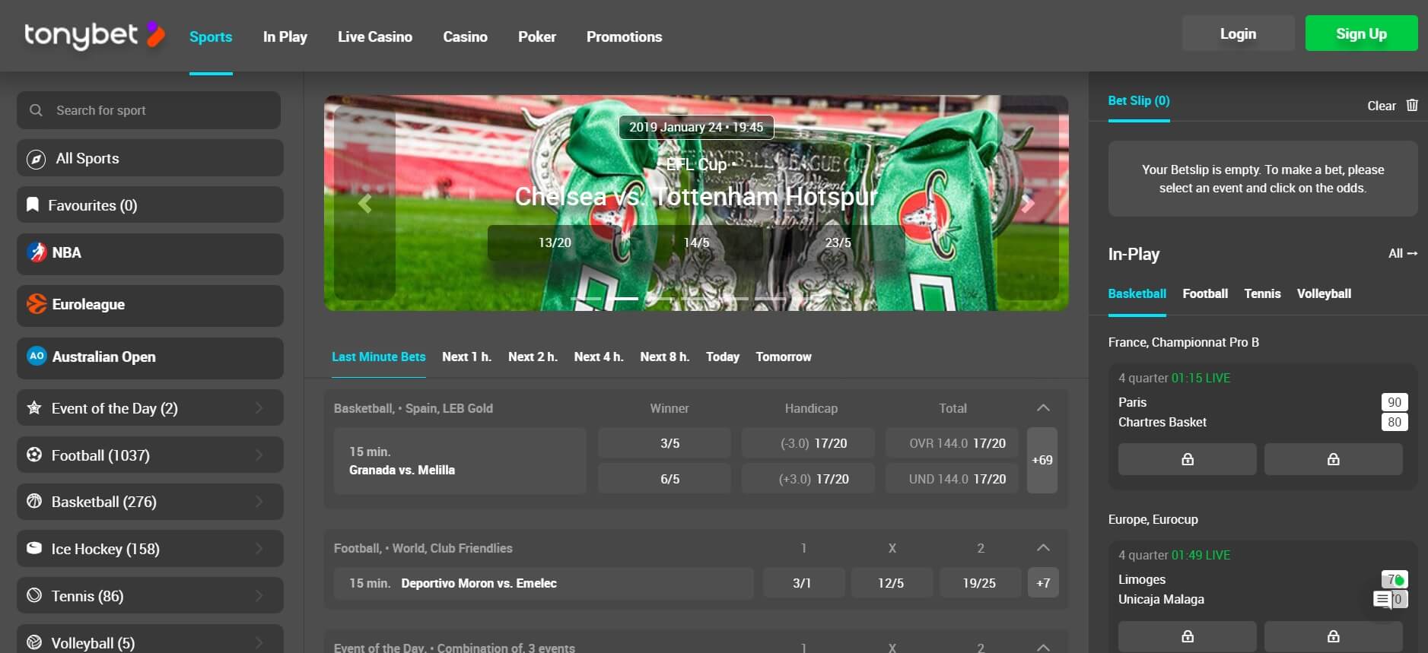The image size is (1428, 653).
Task: Select Next 1 h. tab
Action: pyautogui.click(x=466, y=357)
